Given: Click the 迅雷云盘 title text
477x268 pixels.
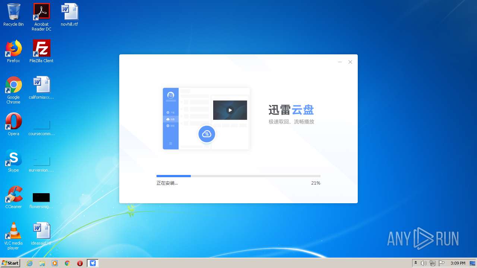Looking at the screenshot, I should [x=291, y=110].
